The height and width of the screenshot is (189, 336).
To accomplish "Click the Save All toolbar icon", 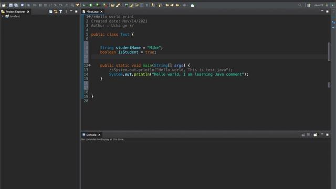I will (x=16, y=5).
